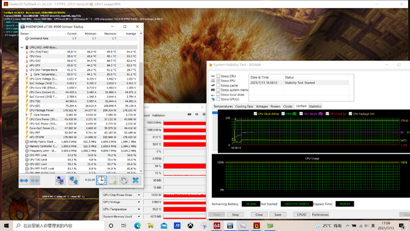Open FurMark icon in taskbar
The height and width of the screenshot is (231, 410).
point(256,225)
